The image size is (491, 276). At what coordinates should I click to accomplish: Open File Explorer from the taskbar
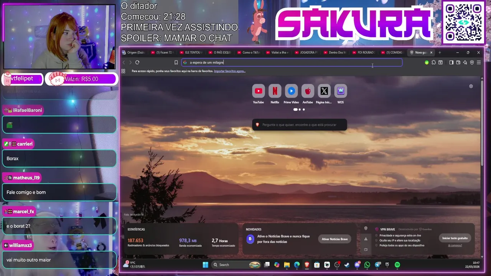287,264
